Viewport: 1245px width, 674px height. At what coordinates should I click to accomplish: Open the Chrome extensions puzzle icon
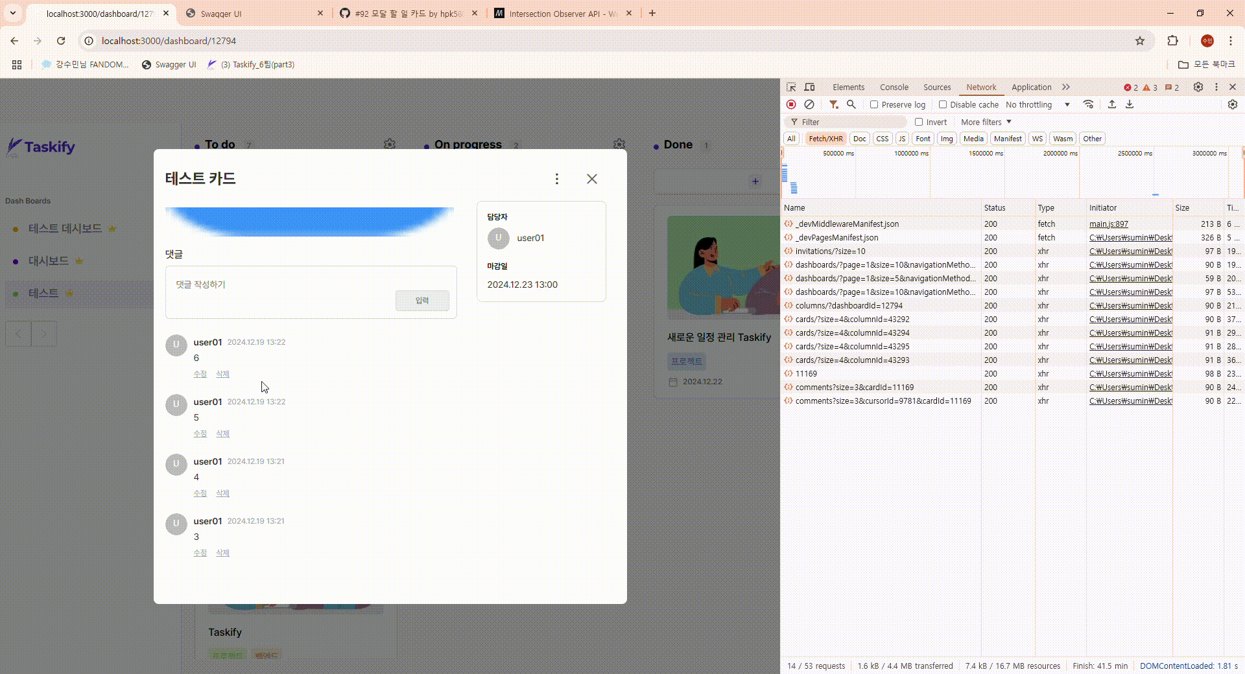click(x=1172, y=41)
